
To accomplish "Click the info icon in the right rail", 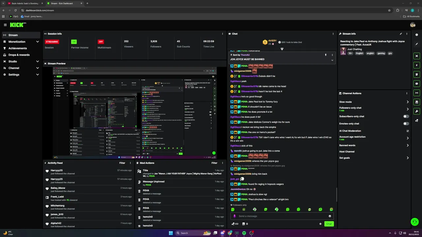I will coord(417,35).
